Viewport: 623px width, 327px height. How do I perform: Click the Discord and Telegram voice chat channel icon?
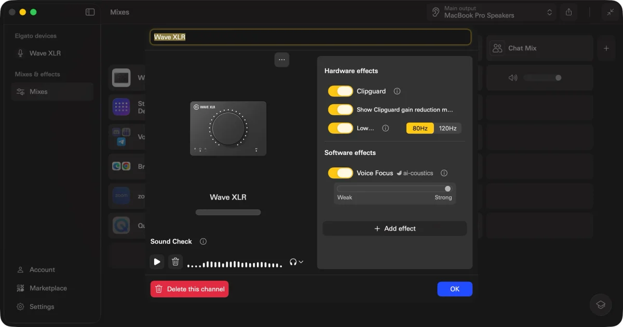pos(121,137)
